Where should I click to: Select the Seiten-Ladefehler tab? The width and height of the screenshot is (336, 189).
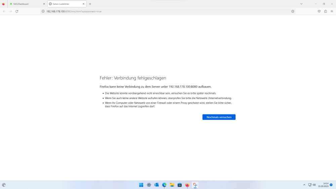tap(67, 4)
